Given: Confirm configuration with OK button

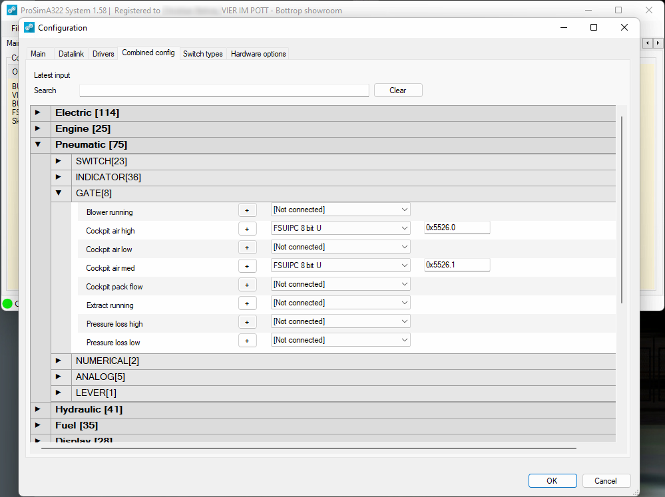Looking at the screenshot, I should [x=552, y=481].
